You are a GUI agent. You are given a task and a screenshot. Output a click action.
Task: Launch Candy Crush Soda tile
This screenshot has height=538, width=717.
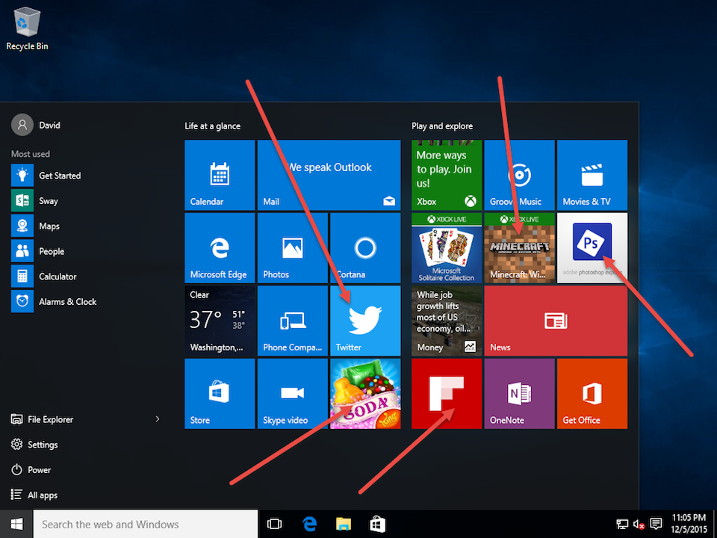365,394
